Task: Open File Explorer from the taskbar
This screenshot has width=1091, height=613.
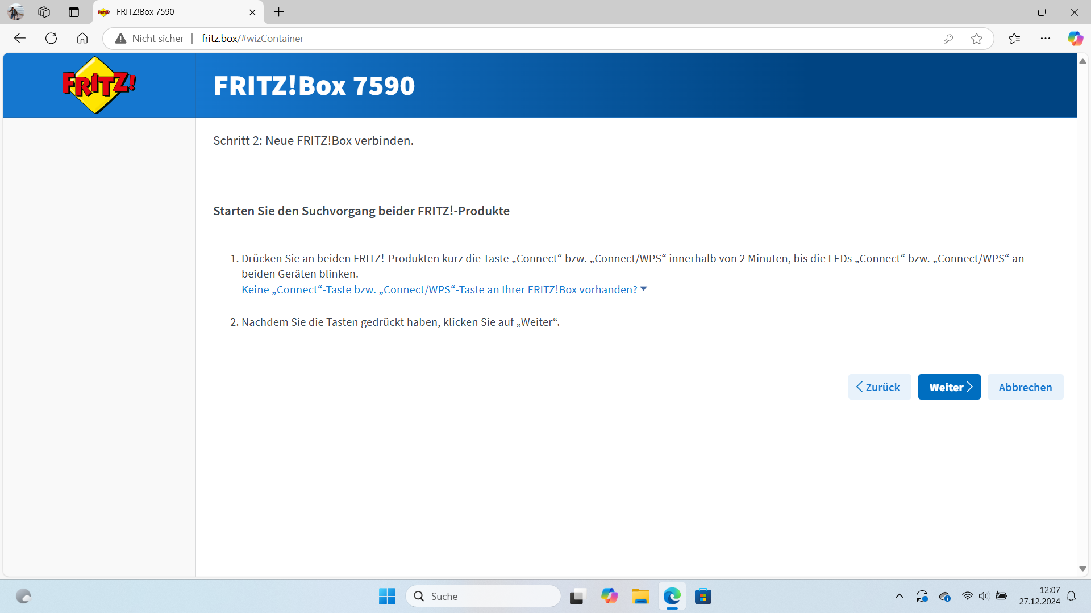Action: 640,596
